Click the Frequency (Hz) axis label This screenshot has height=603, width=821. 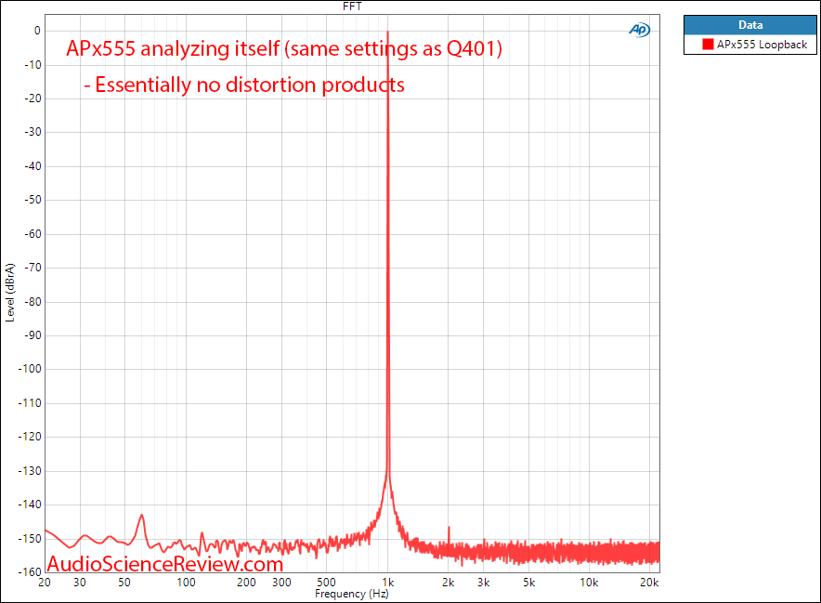pyautogui.click(x=352, y=594)
